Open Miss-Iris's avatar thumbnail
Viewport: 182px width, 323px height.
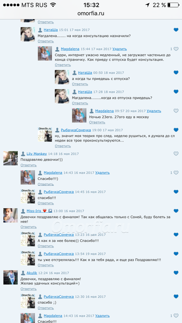(11, 215)
